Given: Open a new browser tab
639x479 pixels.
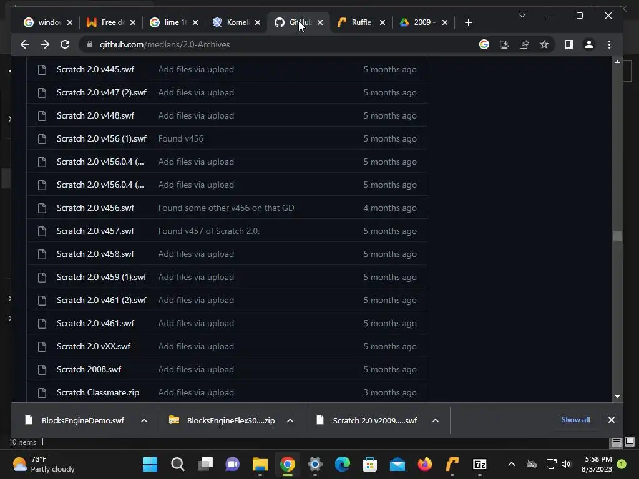Looking at the screenshot, I should [x=468, y=22].
